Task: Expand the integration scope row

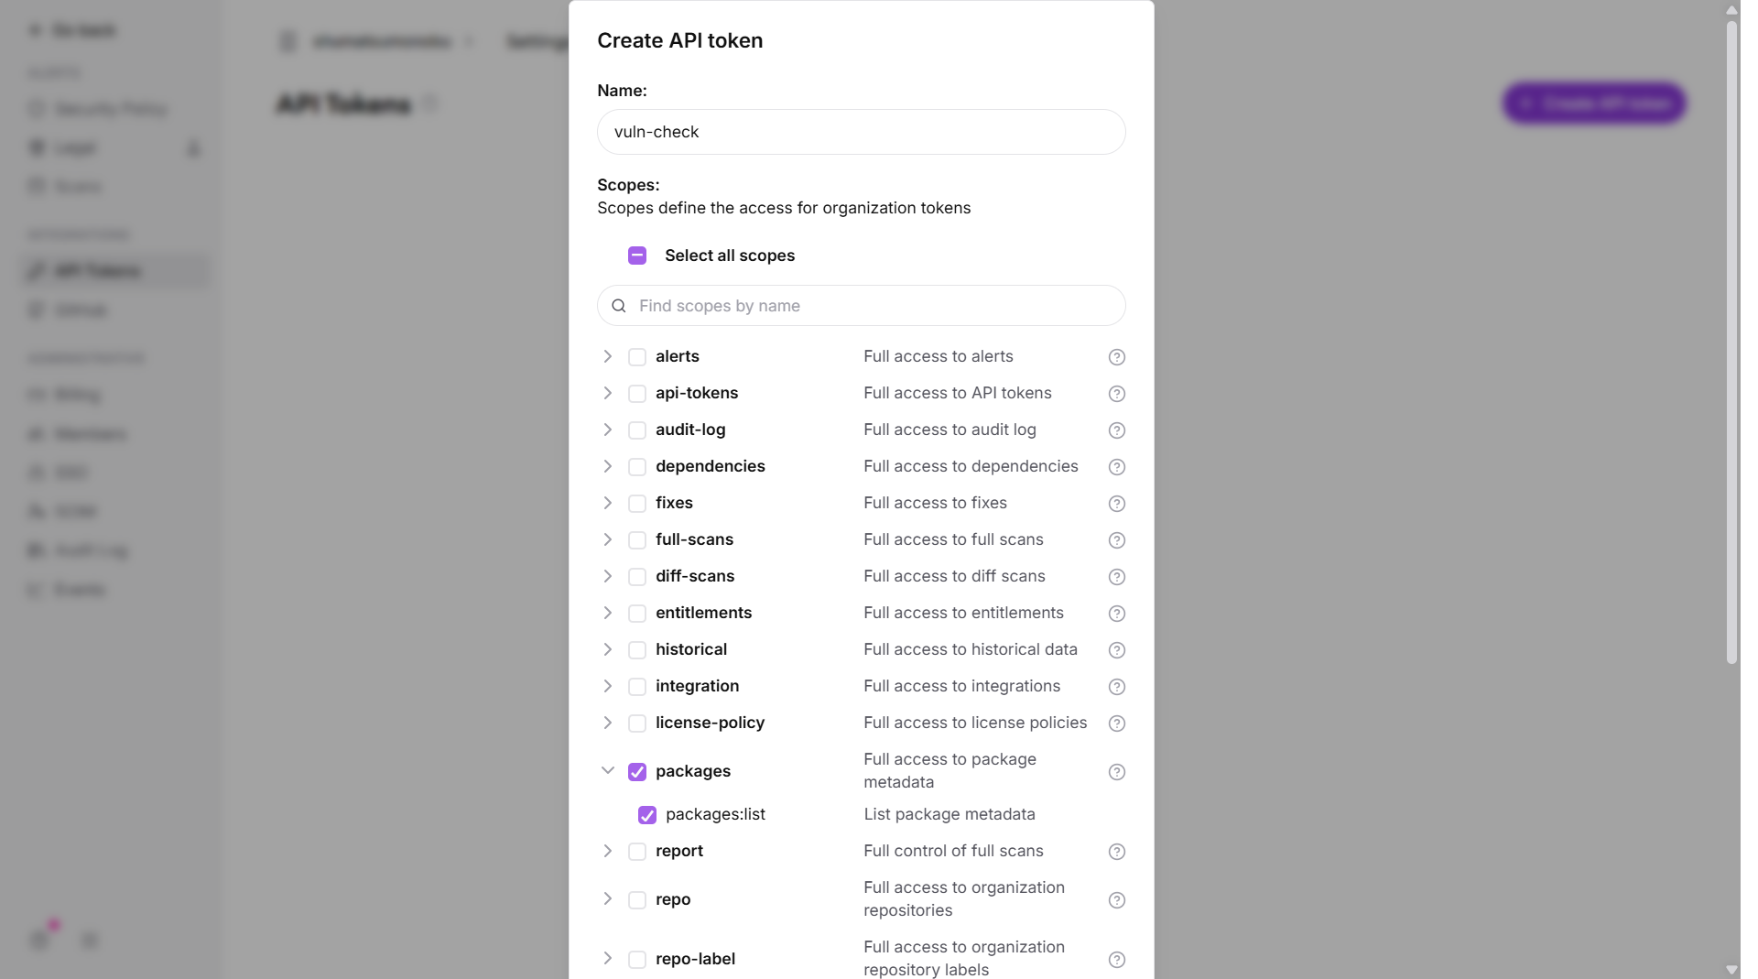Action: point(607,686)
